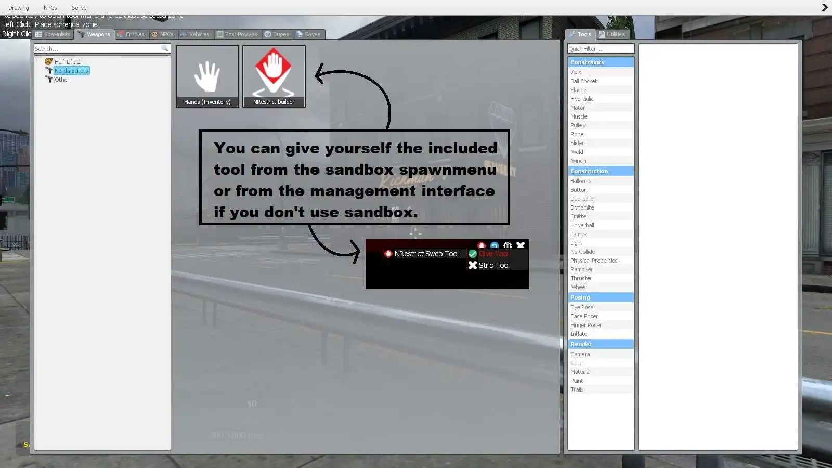The height and width of the screenshot is (468, 832).
Task: Switch to the Entities tab
Action: coord(131,34)
